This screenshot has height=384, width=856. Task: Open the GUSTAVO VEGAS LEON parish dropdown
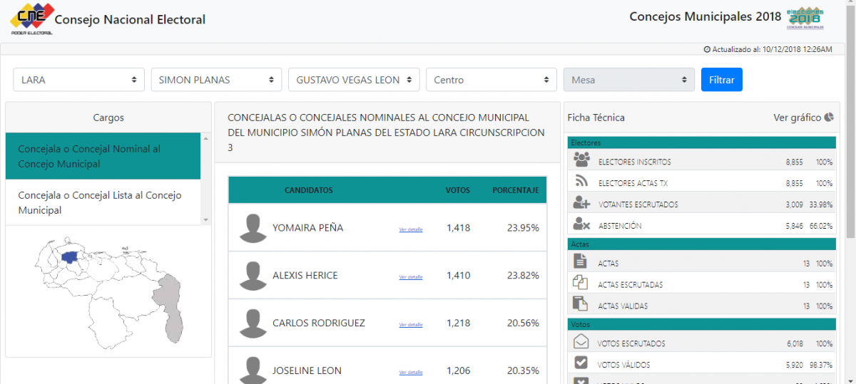(354, 80)
